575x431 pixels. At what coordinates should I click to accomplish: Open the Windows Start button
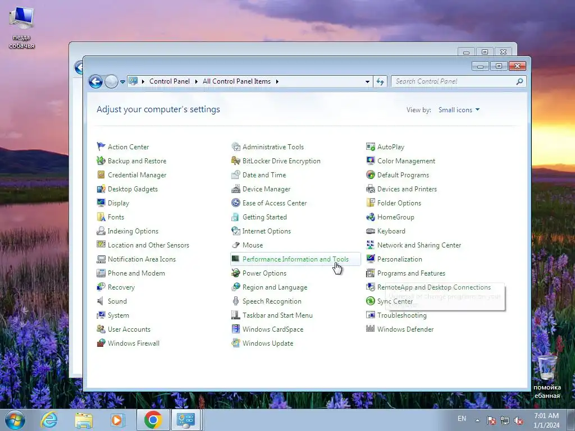point(15,420)
